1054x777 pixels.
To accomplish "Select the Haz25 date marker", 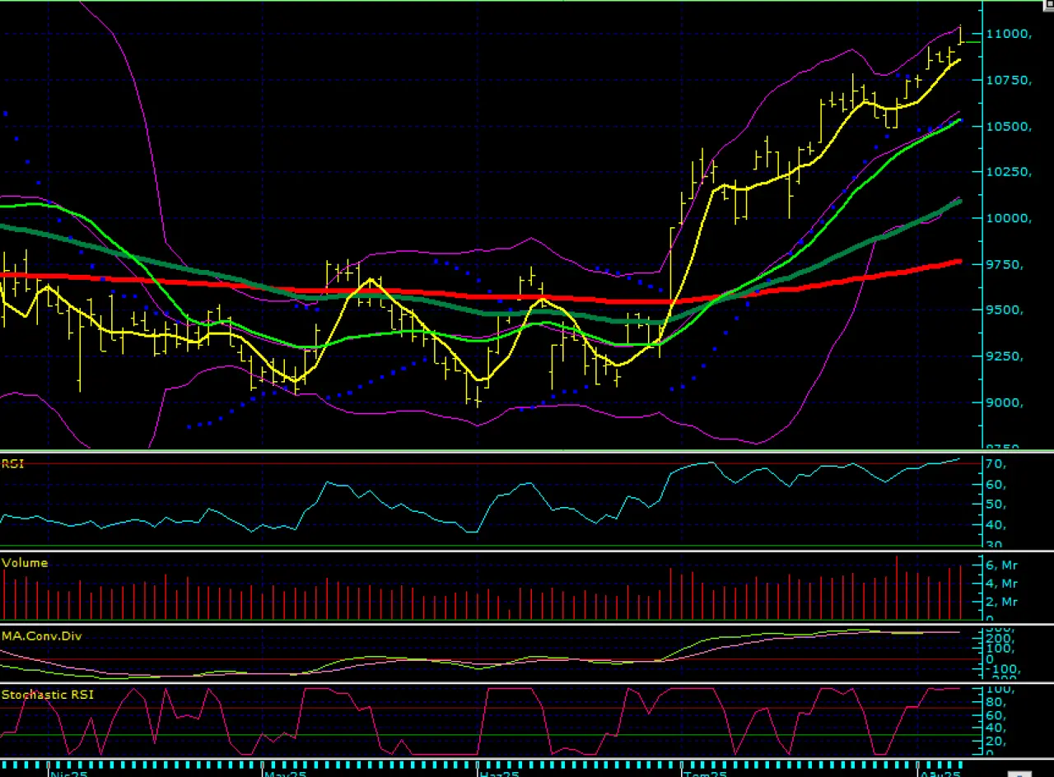I will (x=499, y=773).
